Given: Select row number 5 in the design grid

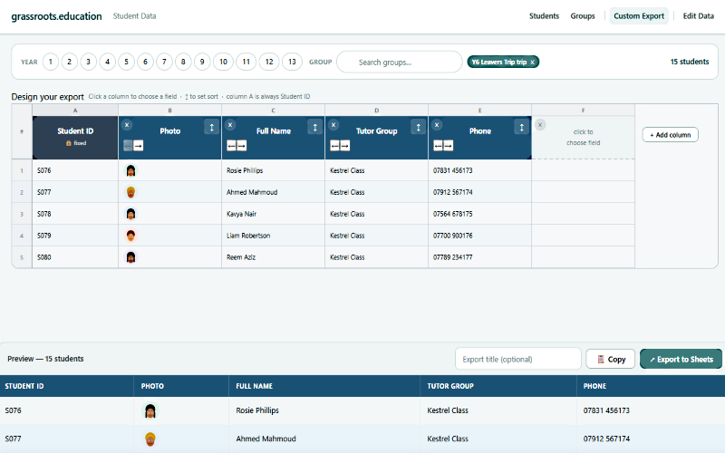Looking at the screenshot, I should [22, 257].
